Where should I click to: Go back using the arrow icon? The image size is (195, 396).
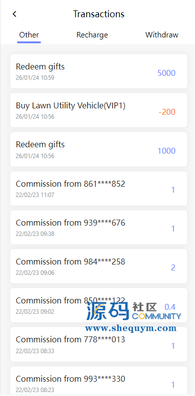(14, 14)
